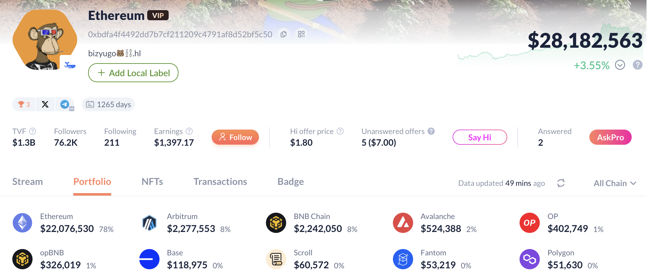Open help icon next to TVF

[x=33, y=131]
